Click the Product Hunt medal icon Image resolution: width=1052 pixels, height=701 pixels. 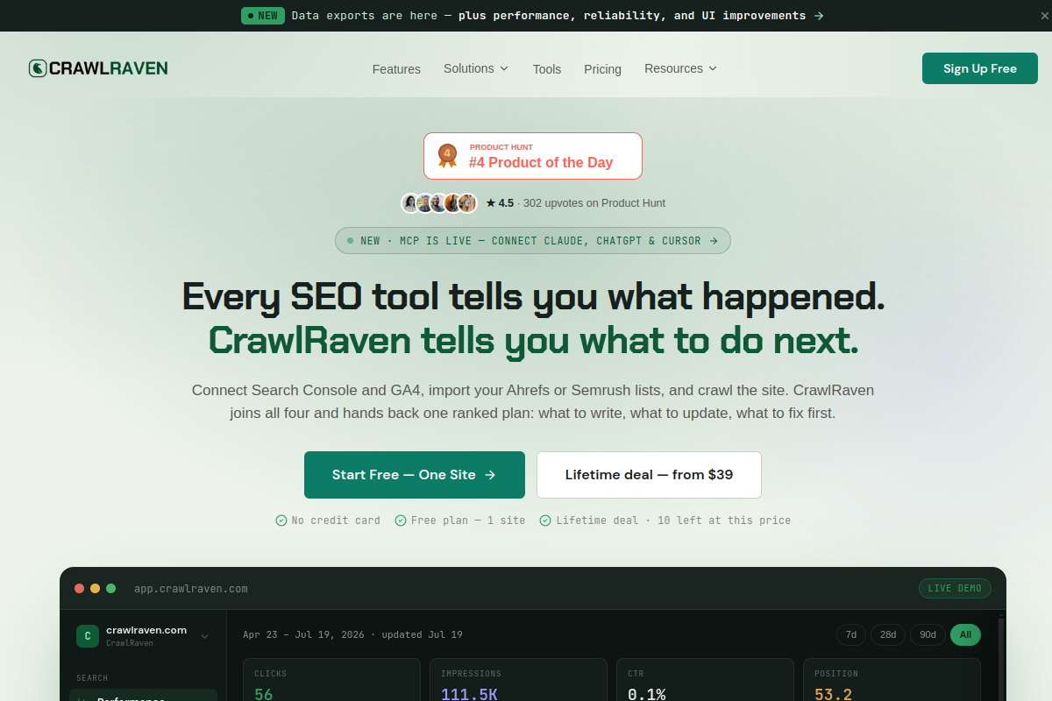tap(448, 156)
